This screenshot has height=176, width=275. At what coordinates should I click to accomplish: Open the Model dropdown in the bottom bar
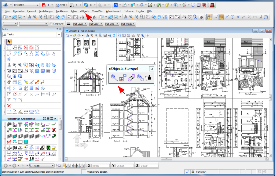(42, 166)
